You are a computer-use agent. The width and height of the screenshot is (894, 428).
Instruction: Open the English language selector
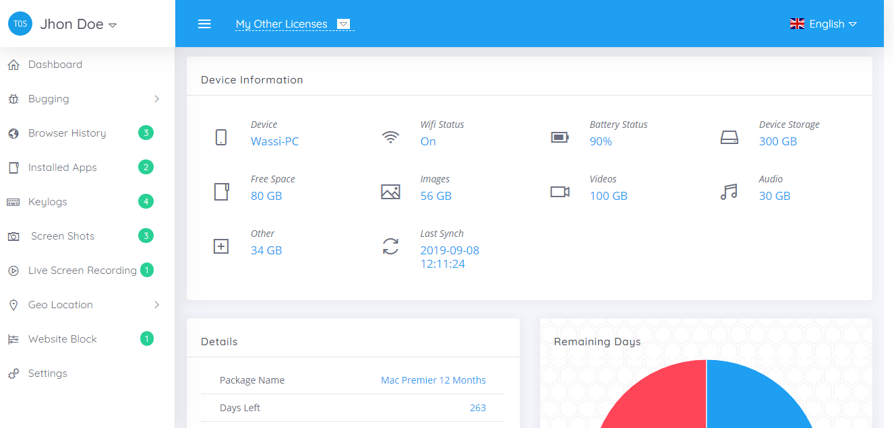tap(823, 24)
